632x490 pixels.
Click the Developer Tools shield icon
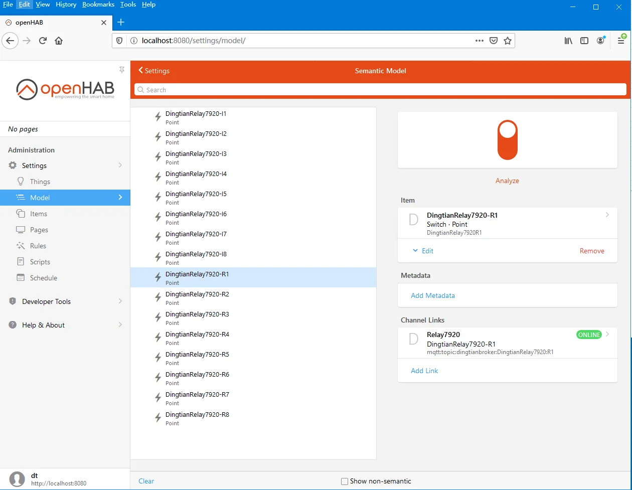[x=13, y=301]
